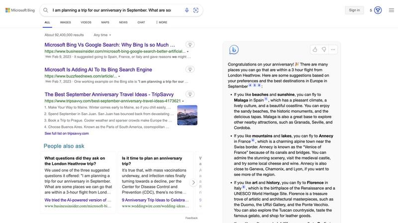Click citation 1 after Malaga in Spain
The height and width of the screenshot is (223, 398).
click(266, 99)
